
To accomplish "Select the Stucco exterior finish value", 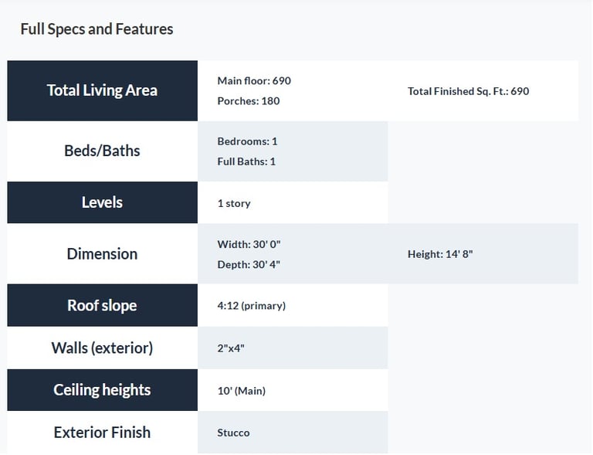I will (233, 433).
